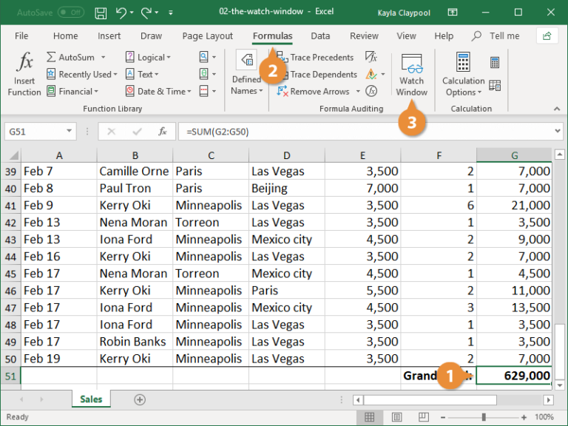
Task: Click the Calculate Now calculator icon
Action: (495, 62)
